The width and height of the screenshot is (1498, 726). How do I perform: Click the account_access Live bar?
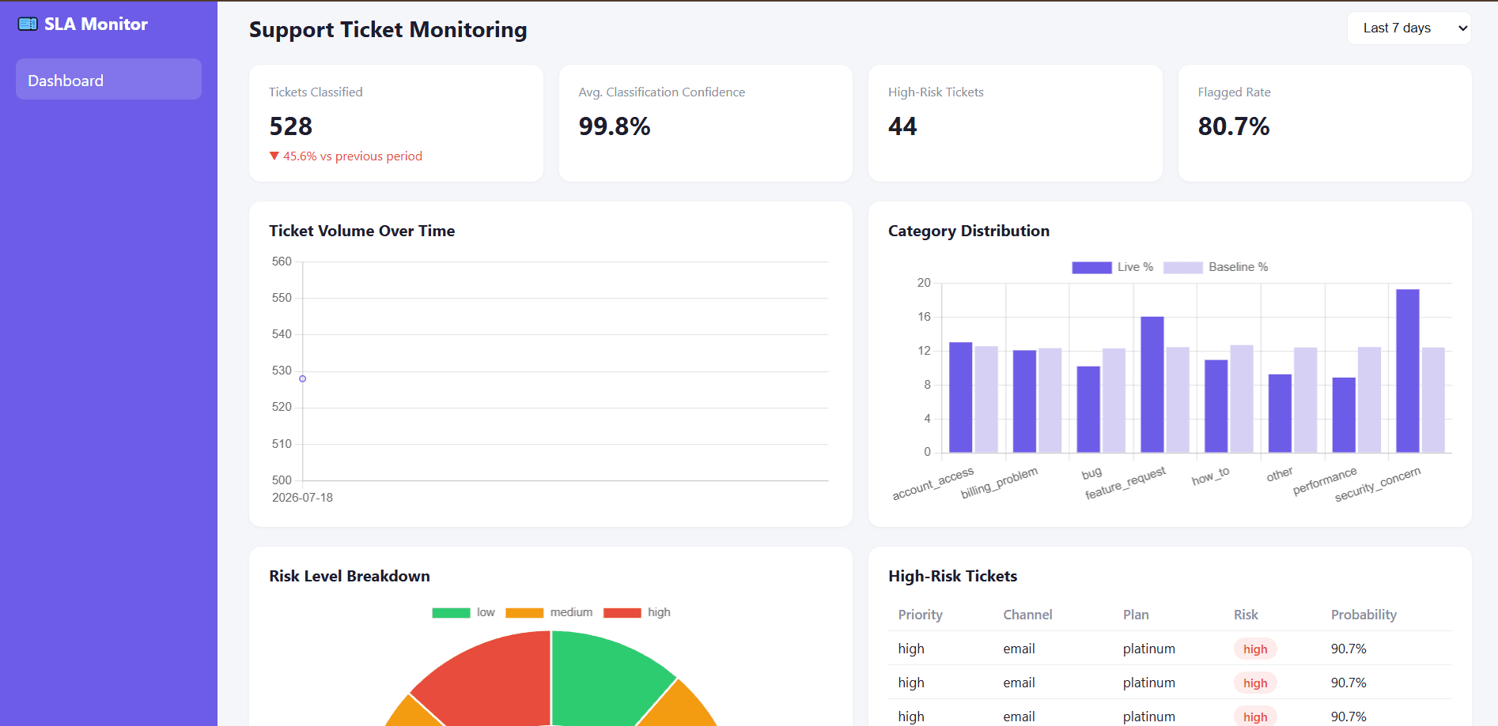(x=960, y=397)
